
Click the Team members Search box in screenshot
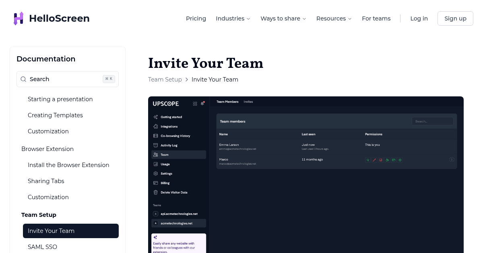pos(432,121)
